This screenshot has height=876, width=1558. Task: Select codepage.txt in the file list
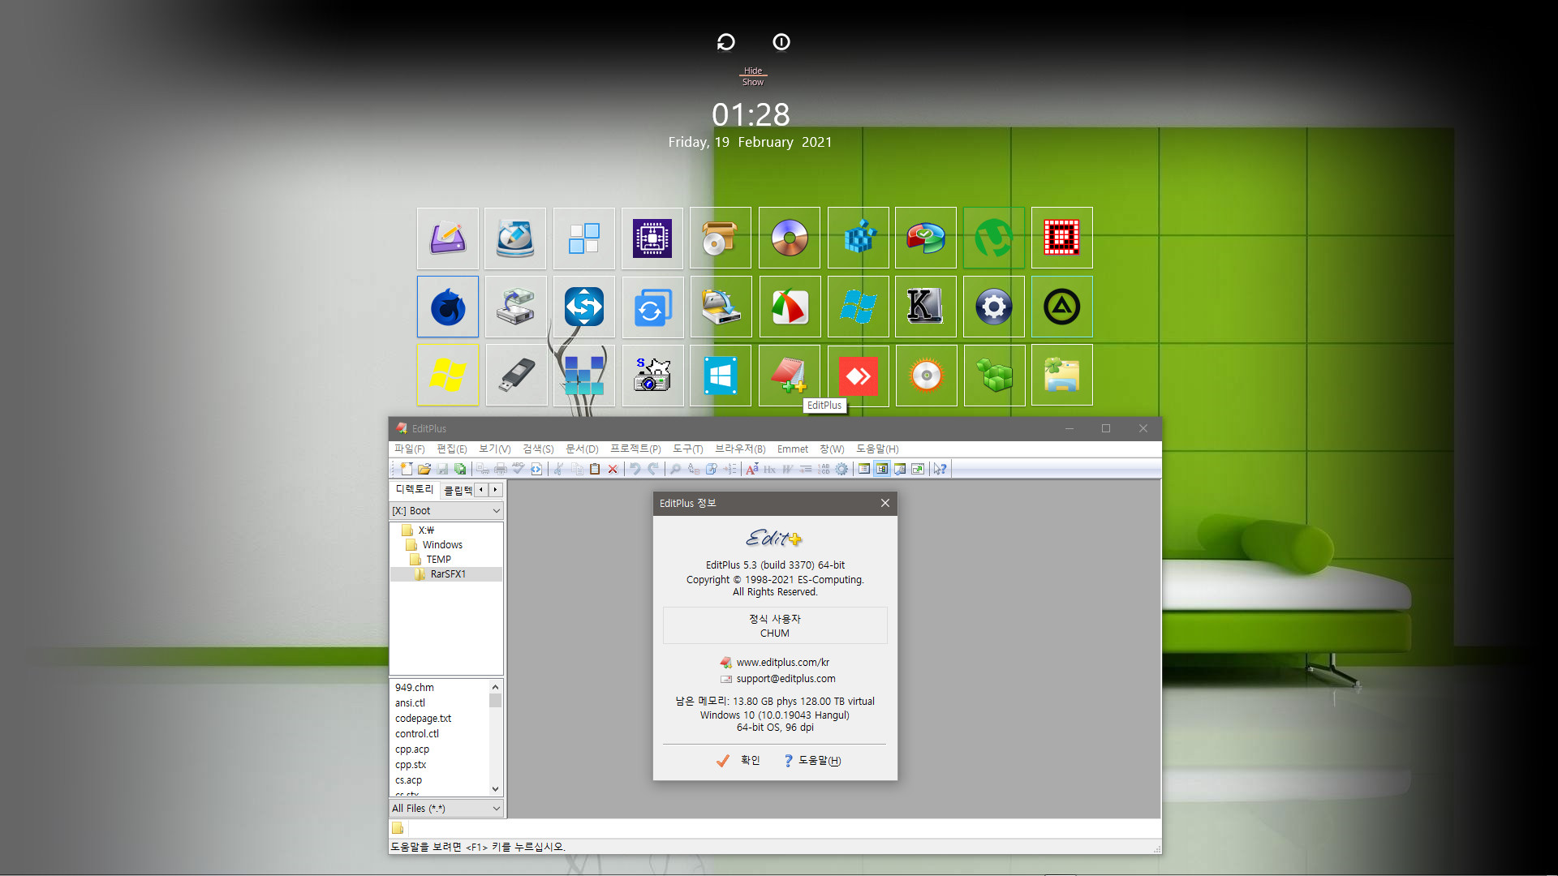(x=423, y=719)
